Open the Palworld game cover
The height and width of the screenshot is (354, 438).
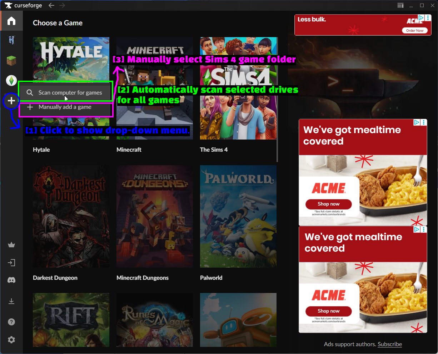(x=238, y=216)
